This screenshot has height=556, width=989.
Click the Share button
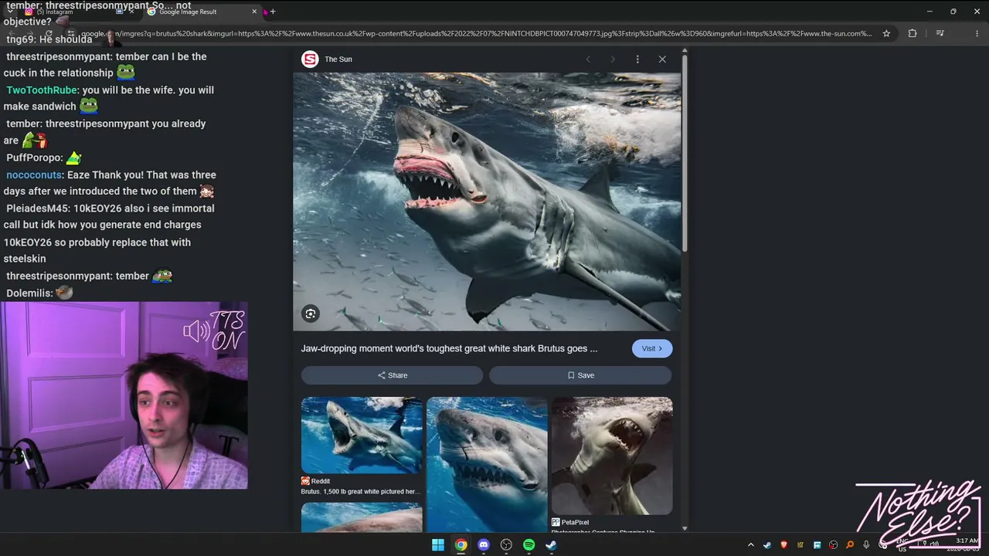pyautogui.click(x=392, y=375)
